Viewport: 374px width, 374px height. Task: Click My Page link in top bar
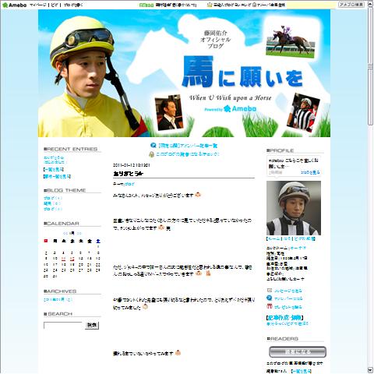[x=38, y=5]
